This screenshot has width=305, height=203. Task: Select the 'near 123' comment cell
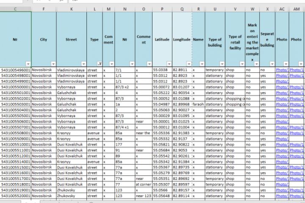point(144,196)
